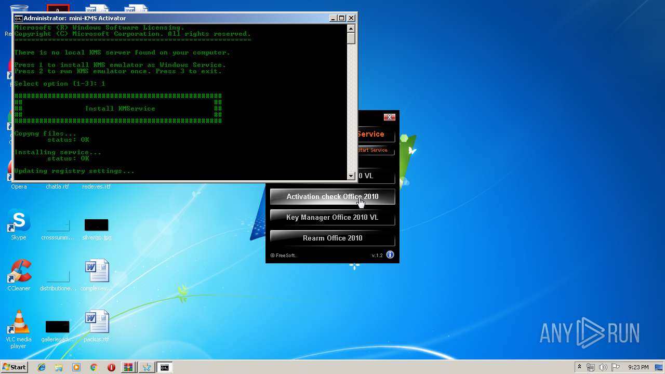Switch to command prompt taskbar button
665x374 pixels.
click(x=164, y=367)
